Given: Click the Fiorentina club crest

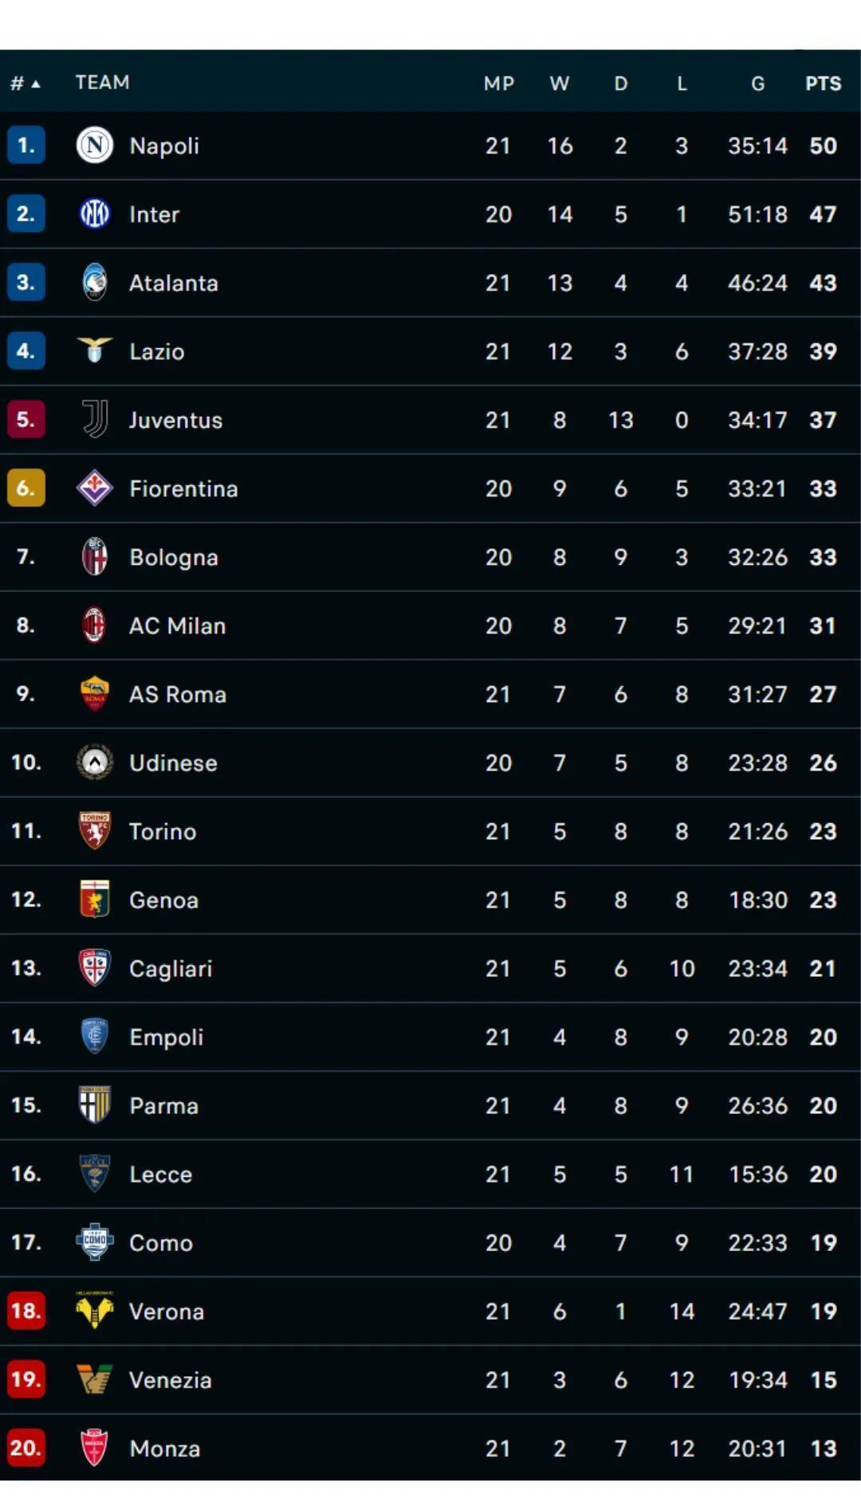Looking at the screenshot, I should coord(94,488).
